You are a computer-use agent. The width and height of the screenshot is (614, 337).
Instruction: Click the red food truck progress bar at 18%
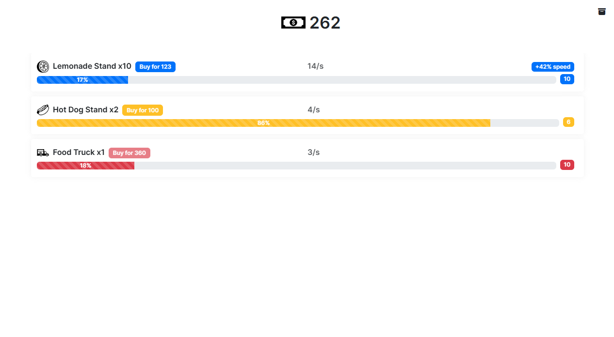(x=296, y=166)
